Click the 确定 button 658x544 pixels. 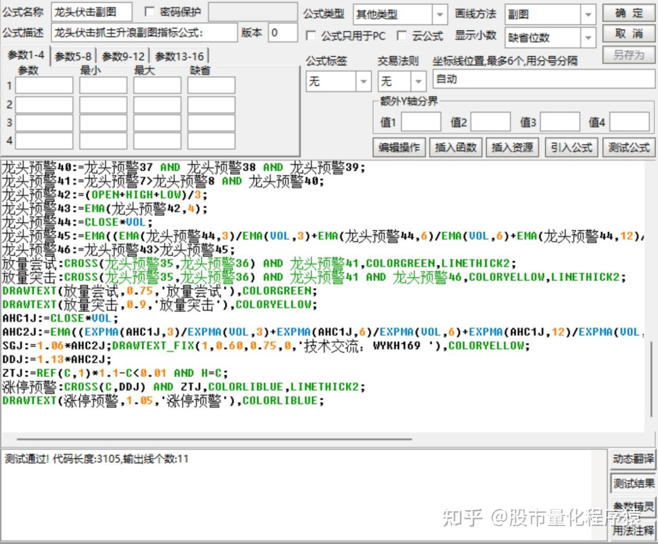point(629,13)
